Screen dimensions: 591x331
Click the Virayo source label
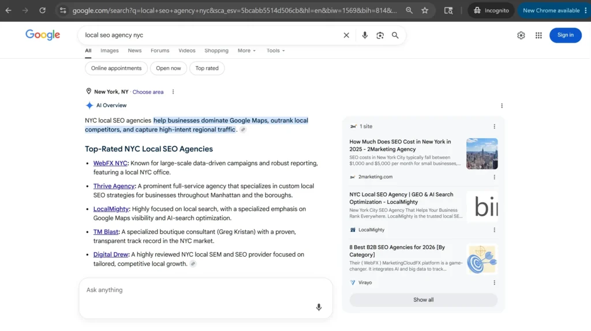[365, 283]
